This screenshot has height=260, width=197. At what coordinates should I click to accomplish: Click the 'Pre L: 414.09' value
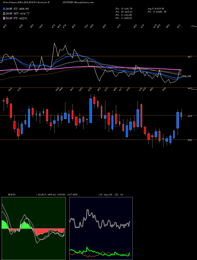click(x=124, y=15)
